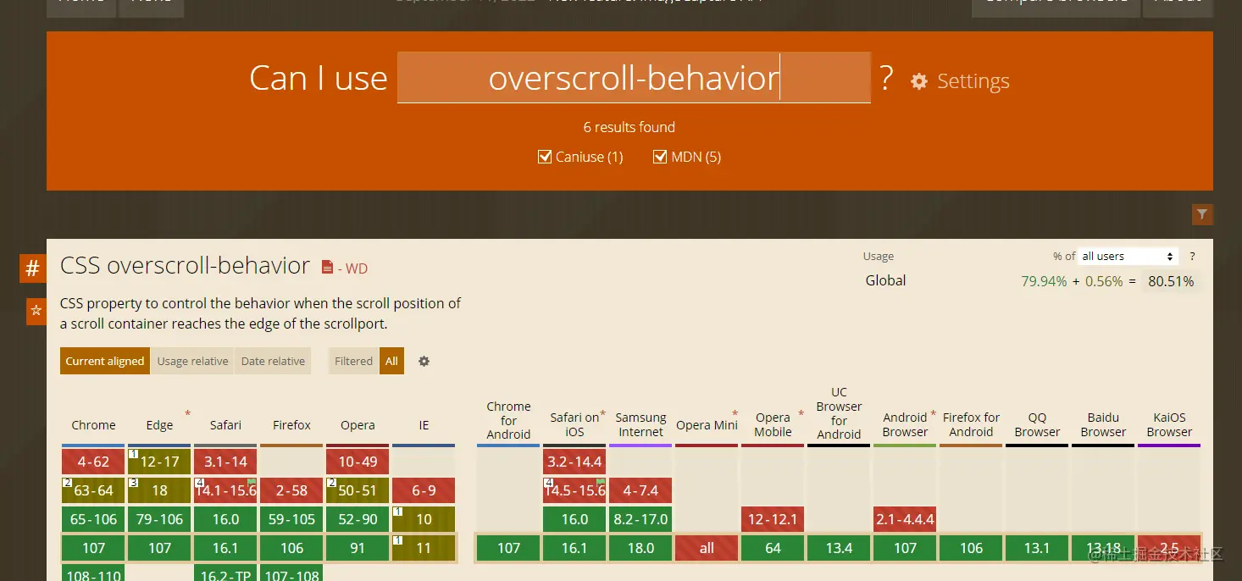Switch to Usage relative view
This screenshot has height=581, width=1242.
click(x=192, y=361)
